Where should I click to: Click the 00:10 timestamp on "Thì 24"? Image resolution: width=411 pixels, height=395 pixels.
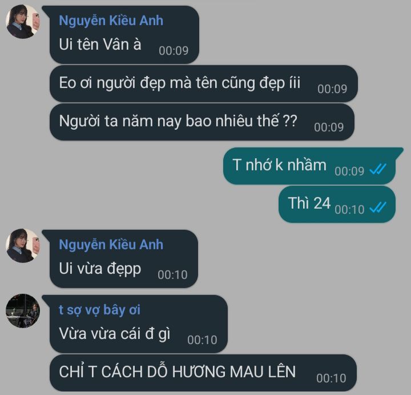(x=349, y=209)
